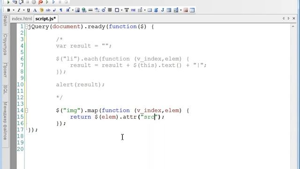Click the insert image icon
The image size is (300, 169).
77,10
